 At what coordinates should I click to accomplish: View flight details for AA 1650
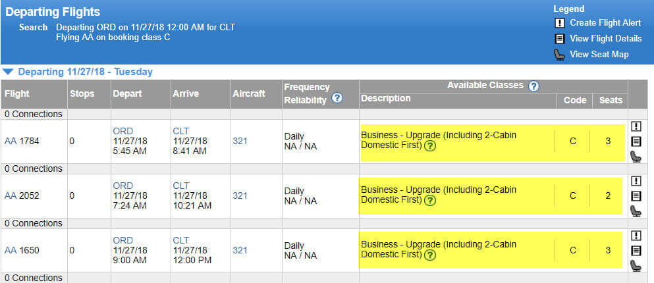point(636,251)
